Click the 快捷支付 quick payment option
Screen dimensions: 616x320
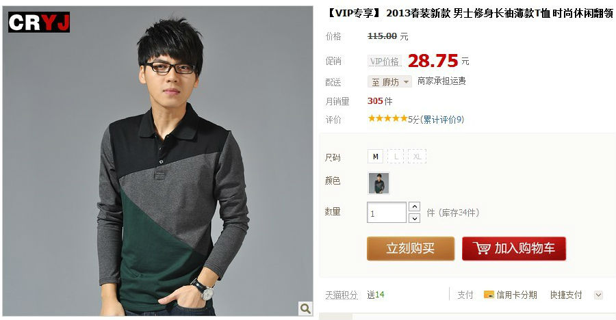tap(566, 295)
